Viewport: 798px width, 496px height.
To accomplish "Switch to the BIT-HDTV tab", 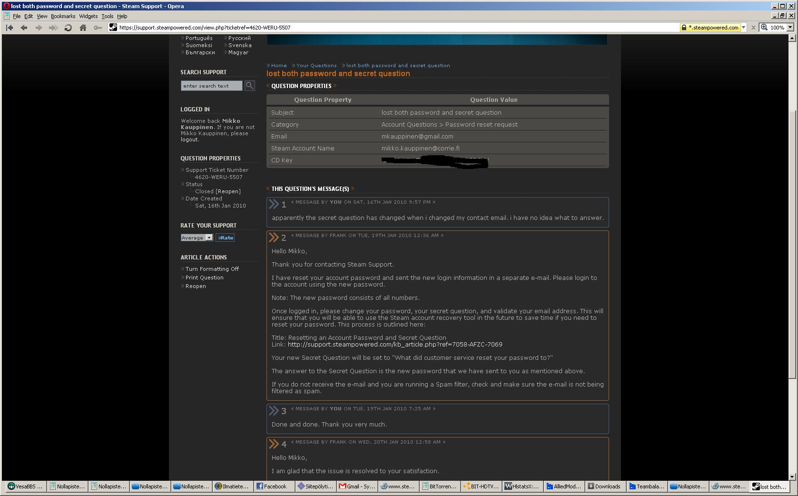I will pos(481,486).
